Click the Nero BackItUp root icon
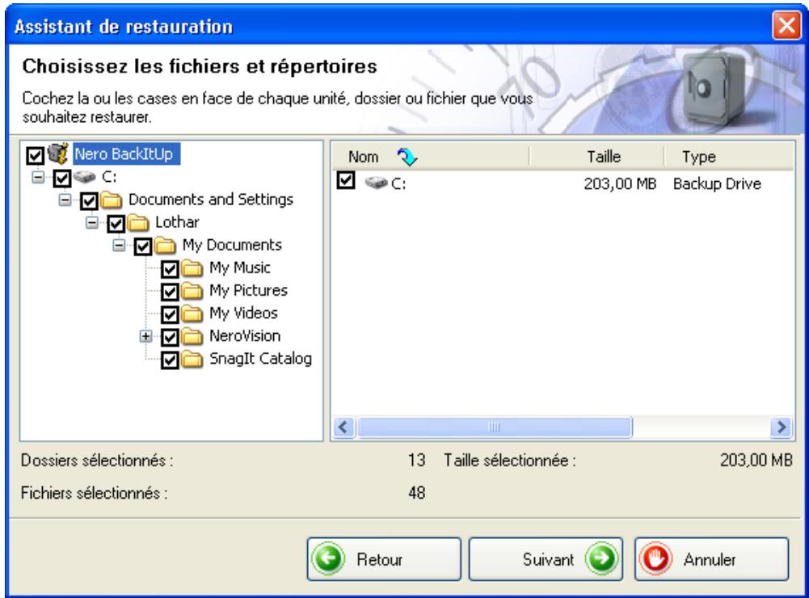 coord(58,154)
